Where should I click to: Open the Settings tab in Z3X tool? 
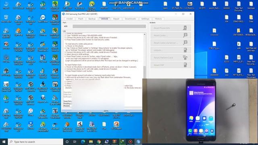(x=145, y=19)
